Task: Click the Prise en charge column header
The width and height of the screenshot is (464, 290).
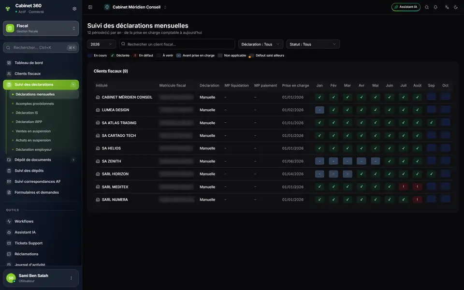Action: 295,86
